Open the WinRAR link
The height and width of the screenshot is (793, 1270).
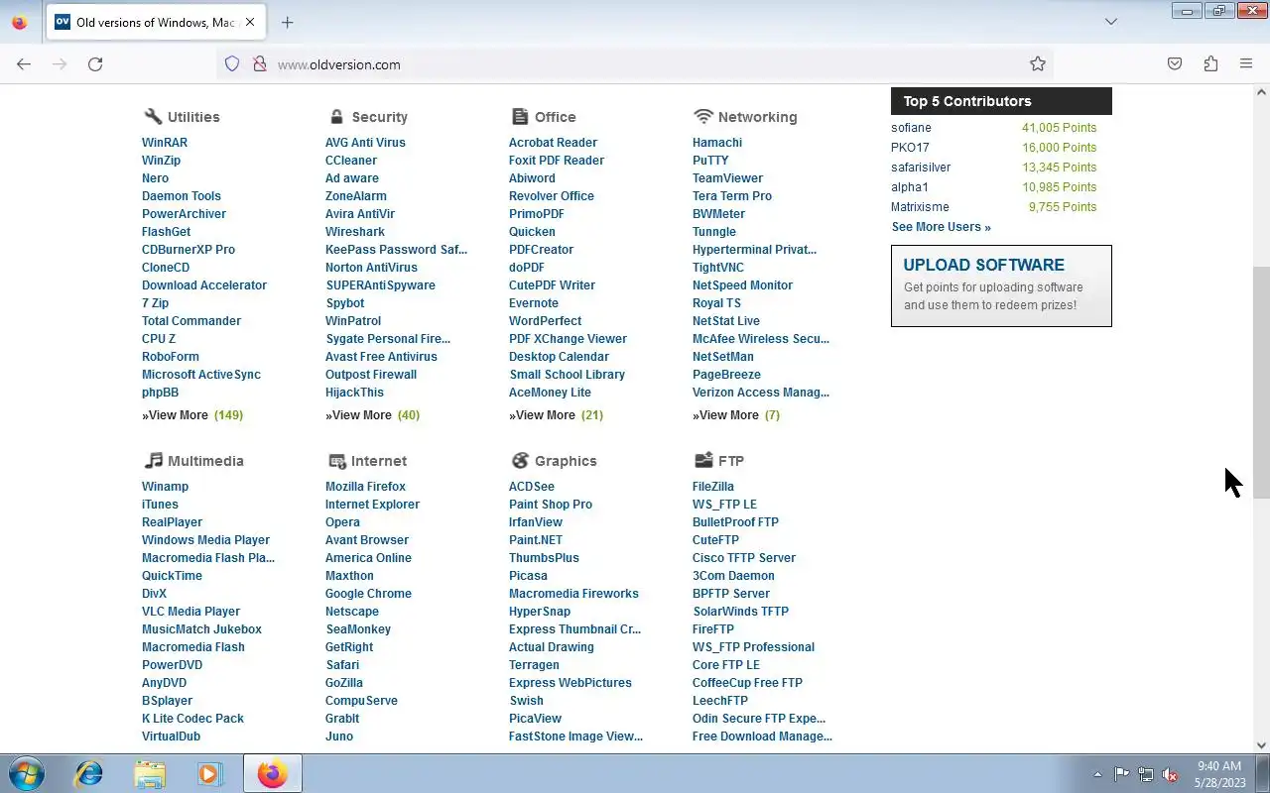pos(165,143)
